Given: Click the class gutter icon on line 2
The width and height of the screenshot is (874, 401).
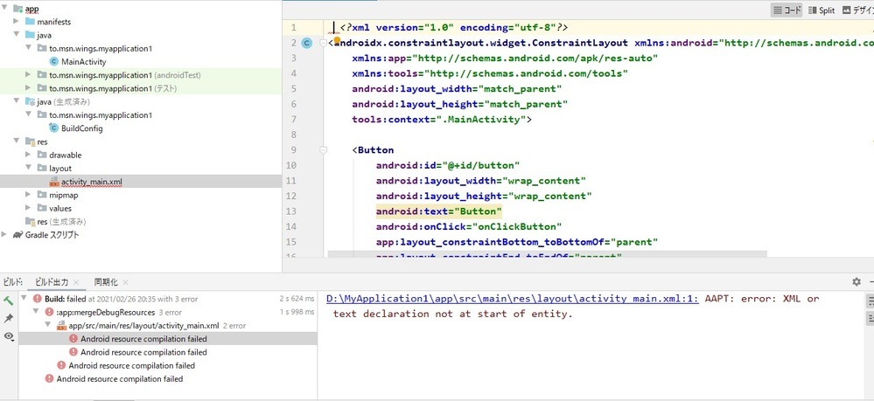Looking at the screenshot, I should [306, 43].
